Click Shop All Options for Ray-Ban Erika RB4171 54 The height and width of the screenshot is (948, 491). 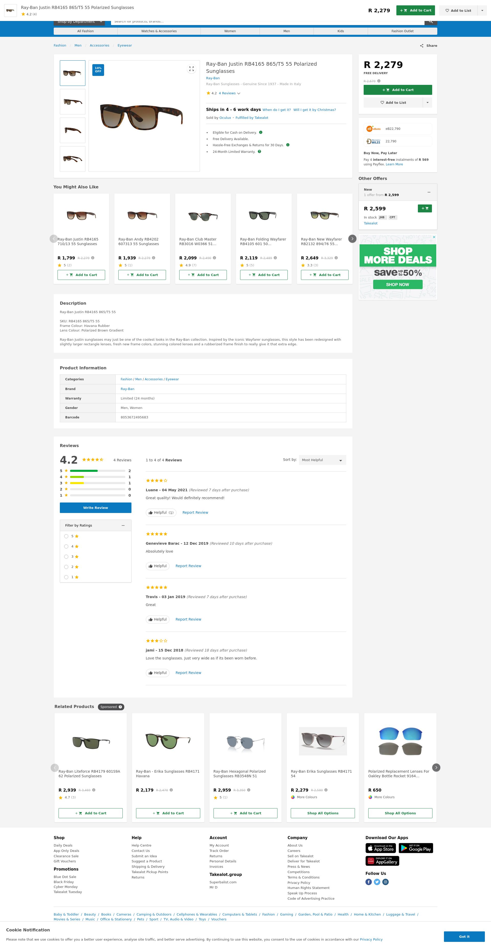click(x=323, y=813)
